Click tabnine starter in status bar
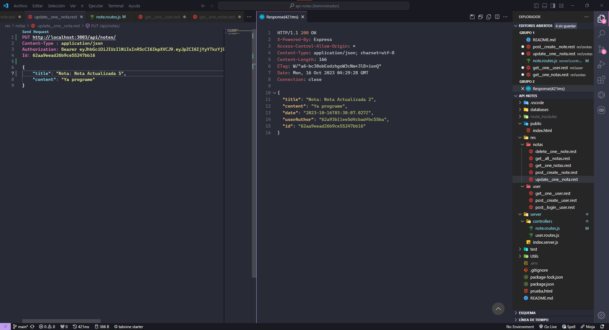Viewport: 609px width, 330px height. [x=129, y=327]
